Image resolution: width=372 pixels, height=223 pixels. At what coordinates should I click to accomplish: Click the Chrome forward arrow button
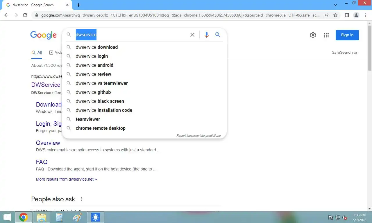pyautogui.click(x=16, y=15)
